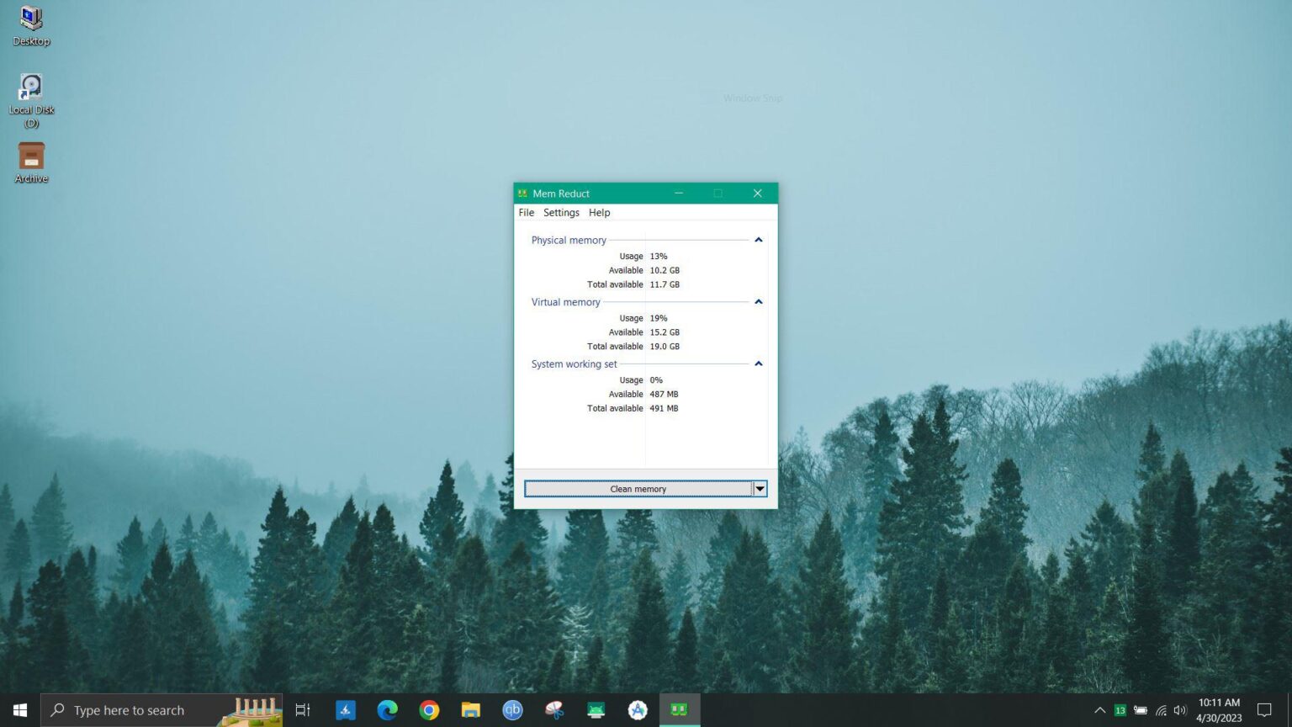1292x727 pixels.
Task: Click the Type here to search field
Action: (135, 709)
